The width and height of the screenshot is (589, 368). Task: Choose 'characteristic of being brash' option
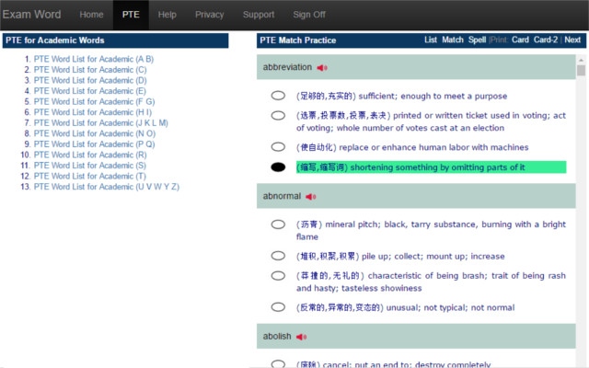[278, 276]
